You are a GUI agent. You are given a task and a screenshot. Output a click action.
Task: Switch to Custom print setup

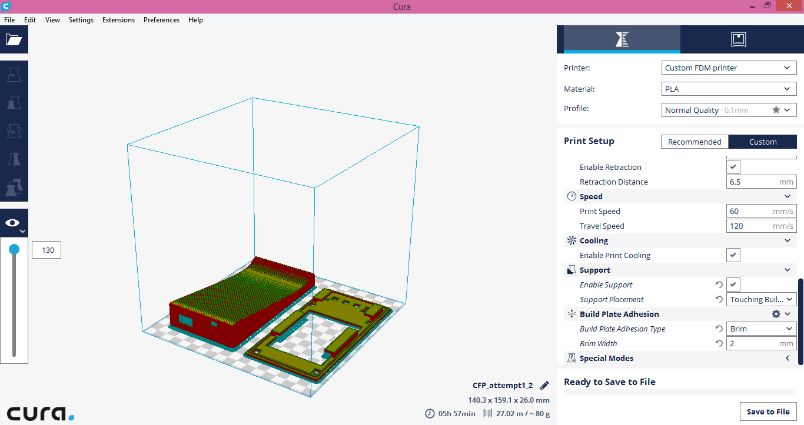pos(763,142)
